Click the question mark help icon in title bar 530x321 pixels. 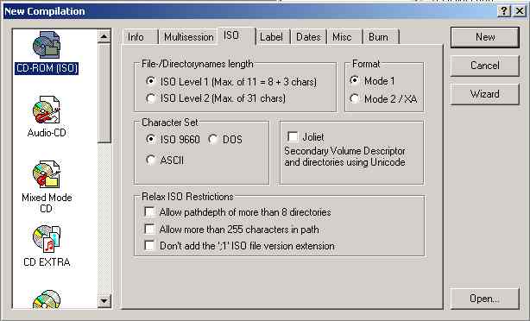(x=503, y=11)
